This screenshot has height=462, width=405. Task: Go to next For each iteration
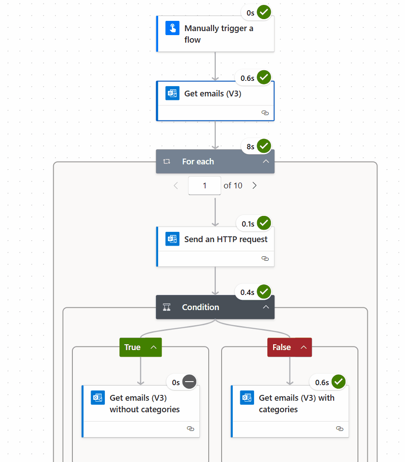[x=254, y=186]
